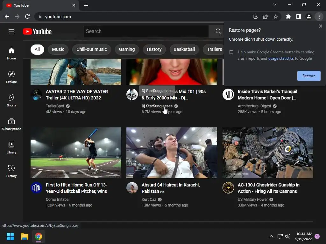
Task: Open Dj StarSunglasses channel name link
Action: coord(157,106)
